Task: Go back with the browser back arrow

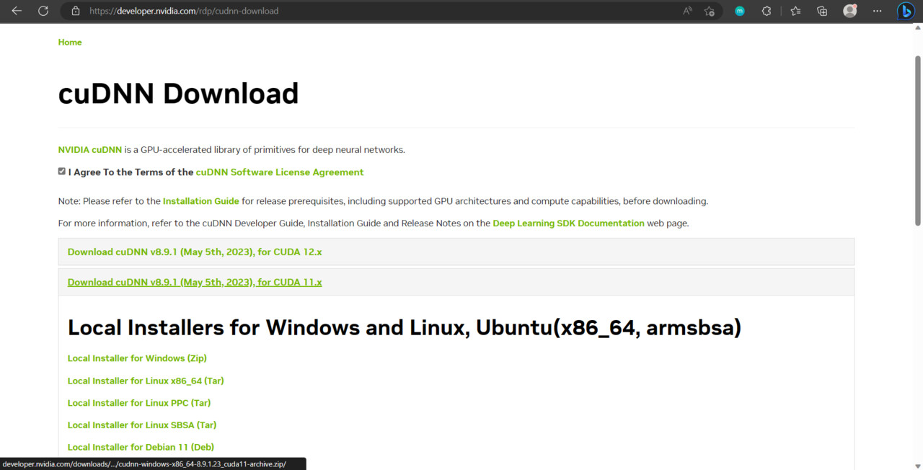Action: point(17,11)
